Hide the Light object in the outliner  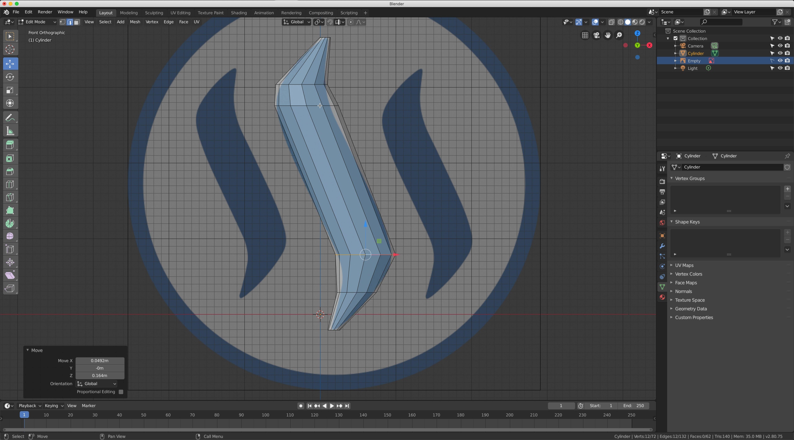[780, 68]
